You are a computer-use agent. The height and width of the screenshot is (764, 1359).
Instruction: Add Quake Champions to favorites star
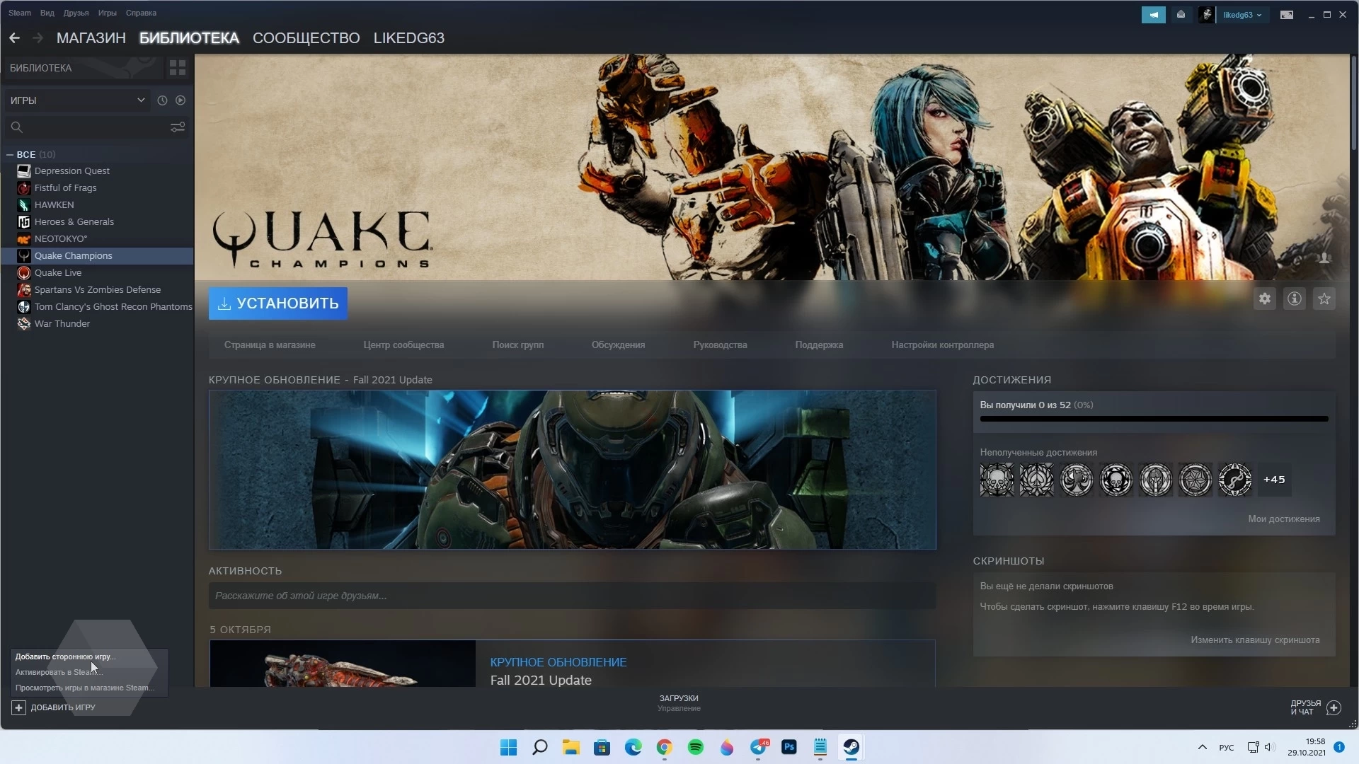[1324, 299]
